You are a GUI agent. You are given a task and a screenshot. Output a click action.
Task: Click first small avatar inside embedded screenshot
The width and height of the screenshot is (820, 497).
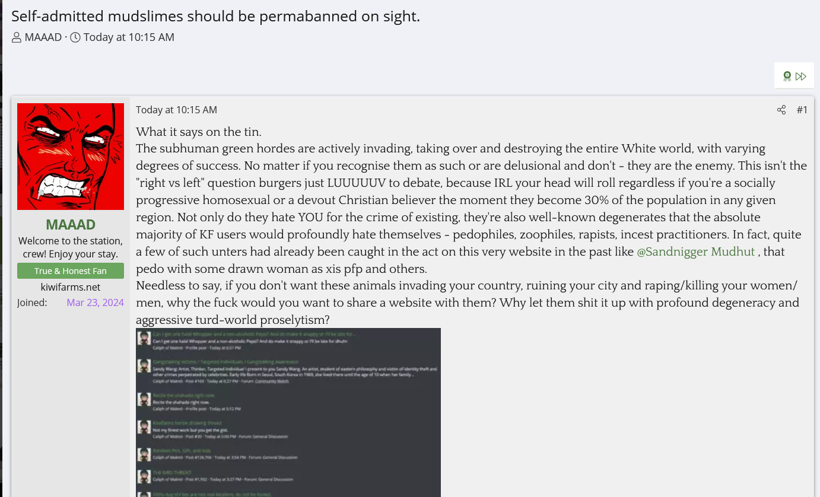tap(144, 339)
